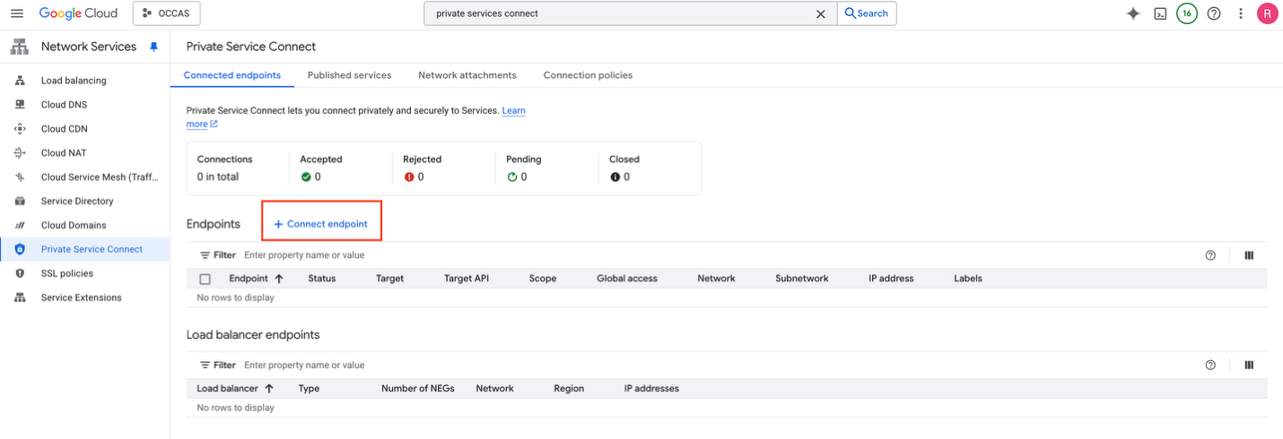Open the OCCAS project selector
The image size is (1283, 439).
point(167,13)
